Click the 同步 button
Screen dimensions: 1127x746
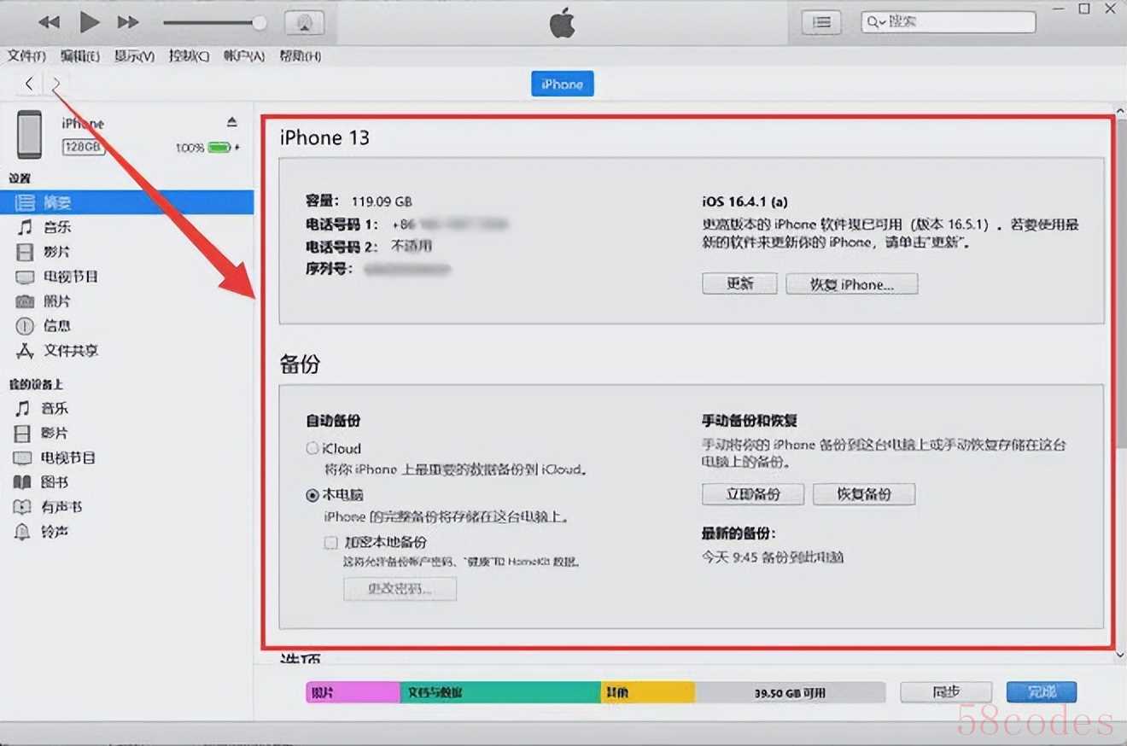(x=946, y=691)
